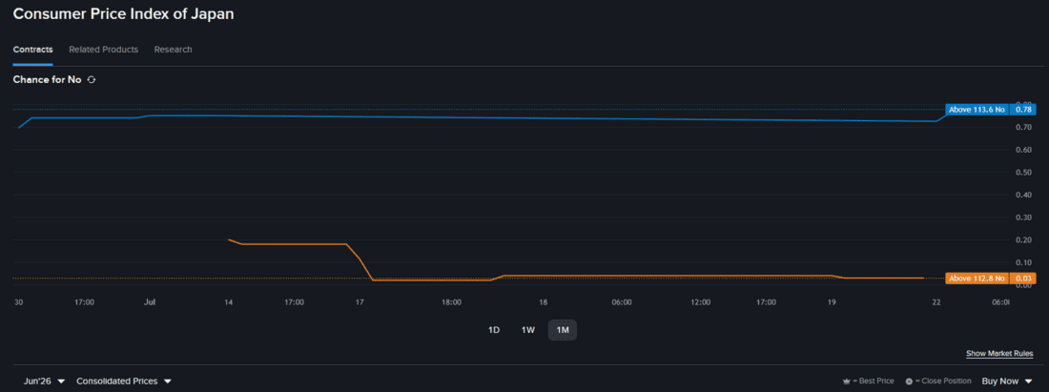Screen dimensions: 1049x392
Task: Click the 18:00 time label on axis
Action: (452, 302)
